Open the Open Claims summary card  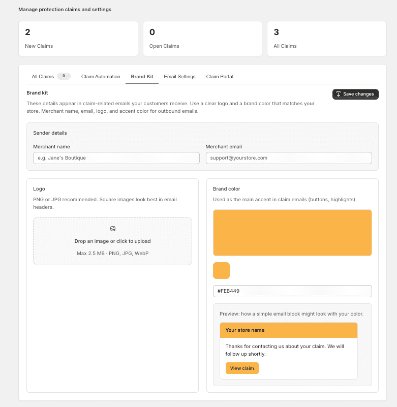click(202, 39)
